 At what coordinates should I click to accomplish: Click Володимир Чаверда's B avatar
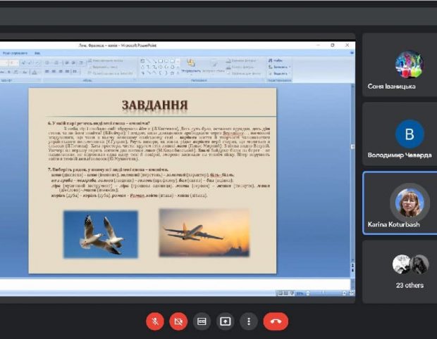click(x=410, y=134)
